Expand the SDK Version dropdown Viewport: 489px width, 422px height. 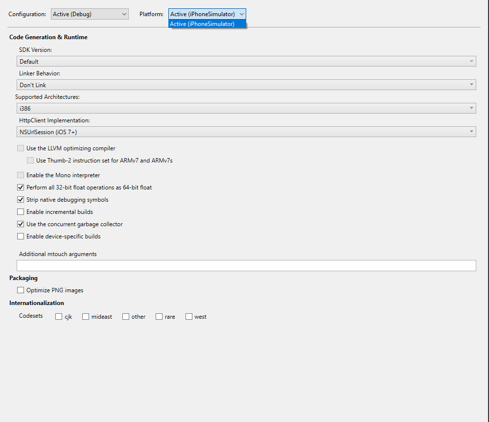point(246,62)
